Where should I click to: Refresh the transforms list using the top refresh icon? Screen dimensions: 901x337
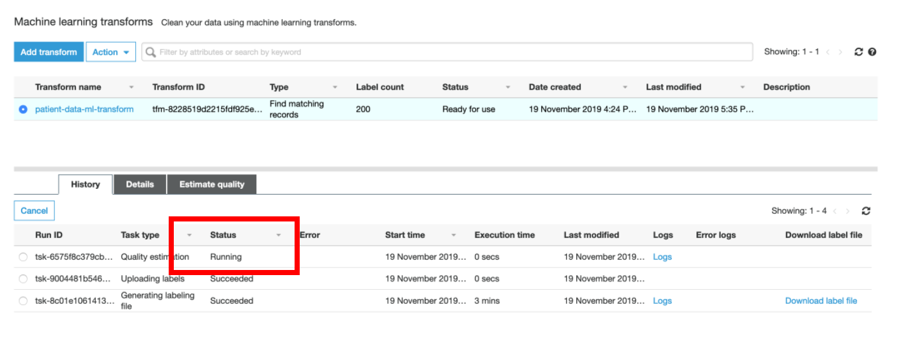coord(859,52)
